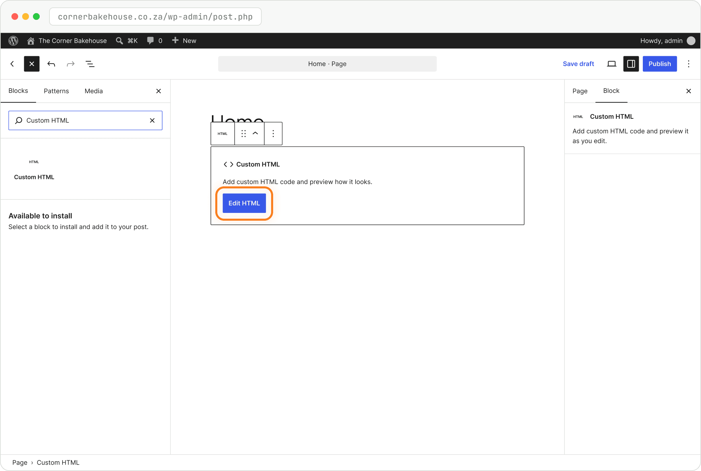Open the device preview laptop icon
Image resolution: width=701 pixels, height=471 pixels.
(612, 64)
